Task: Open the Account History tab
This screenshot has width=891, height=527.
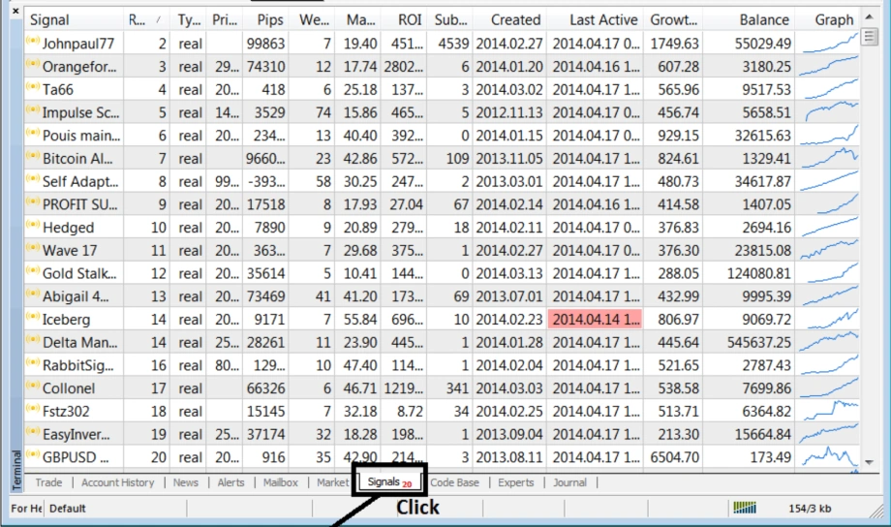Action: coord(117,482)
